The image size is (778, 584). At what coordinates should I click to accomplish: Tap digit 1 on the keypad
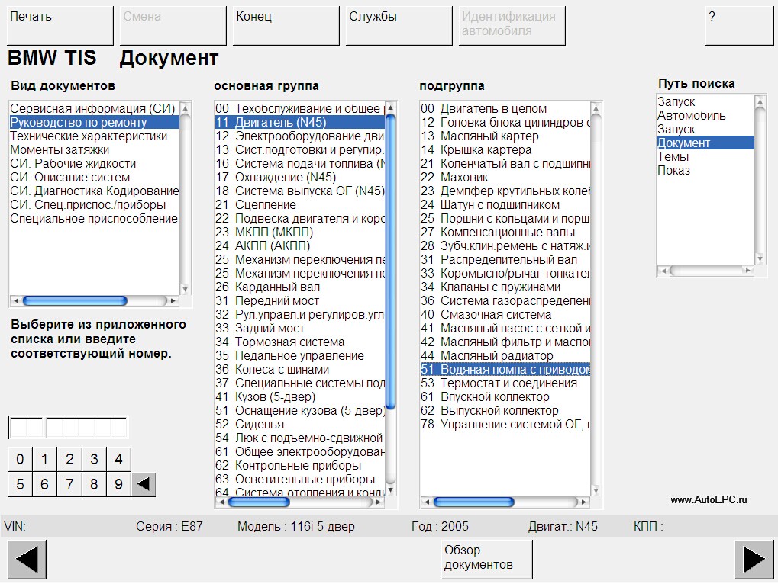point(44,459)
